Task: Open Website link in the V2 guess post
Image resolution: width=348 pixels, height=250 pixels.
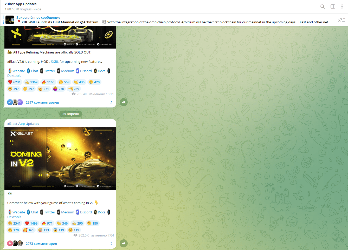Action: 19,212
